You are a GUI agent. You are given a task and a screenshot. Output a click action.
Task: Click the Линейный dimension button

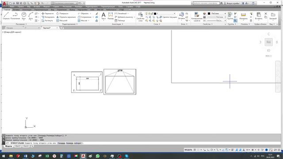[121, 14]
